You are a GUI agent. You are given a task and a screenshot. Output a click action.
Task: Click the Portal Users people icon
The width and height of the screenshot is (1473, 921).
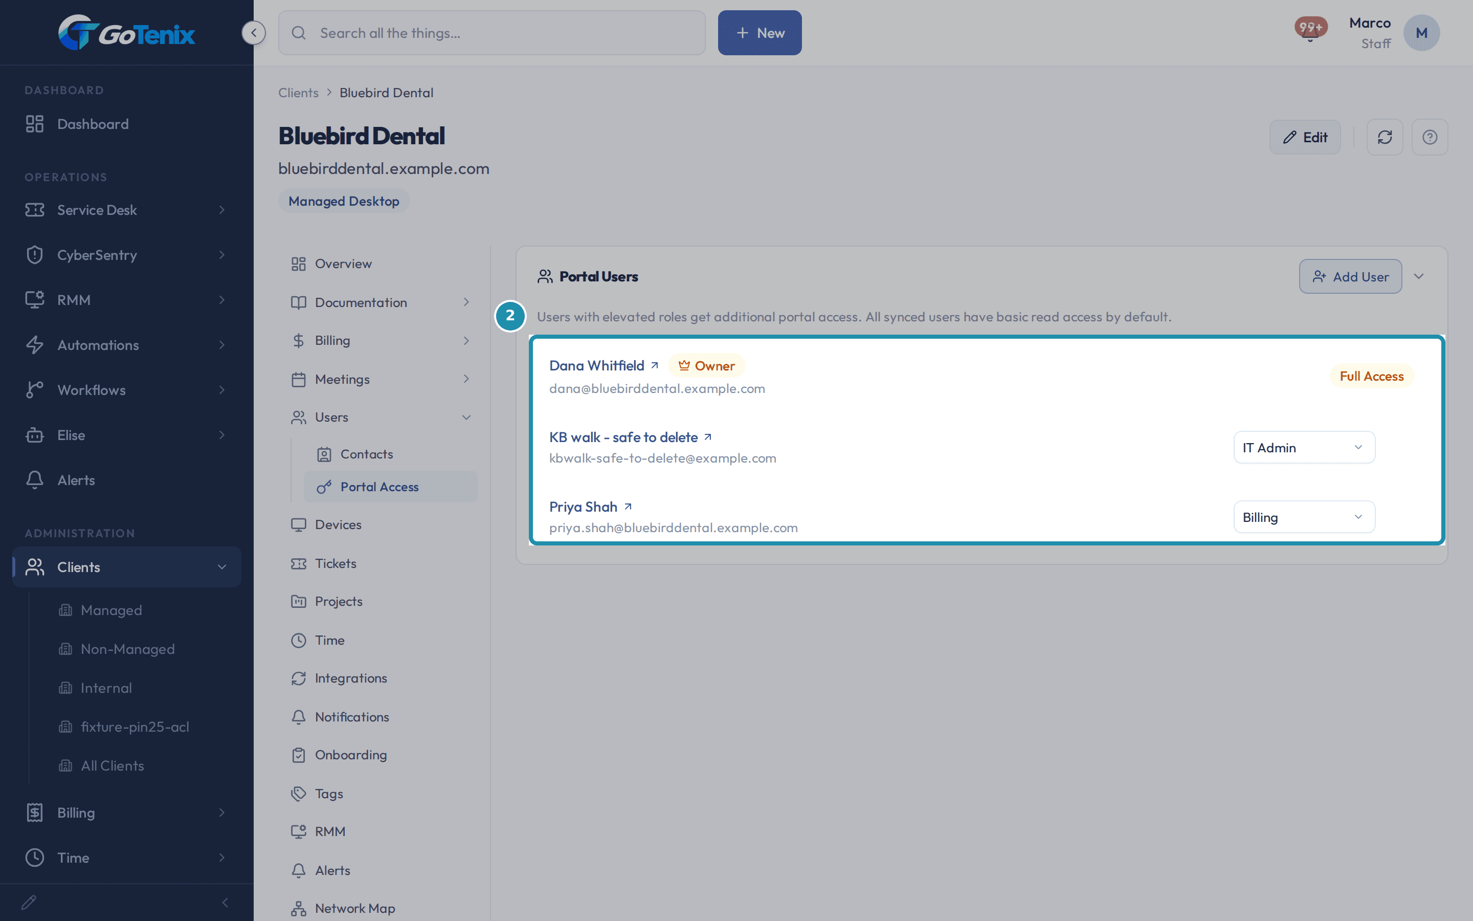click(x=545, y=276)
